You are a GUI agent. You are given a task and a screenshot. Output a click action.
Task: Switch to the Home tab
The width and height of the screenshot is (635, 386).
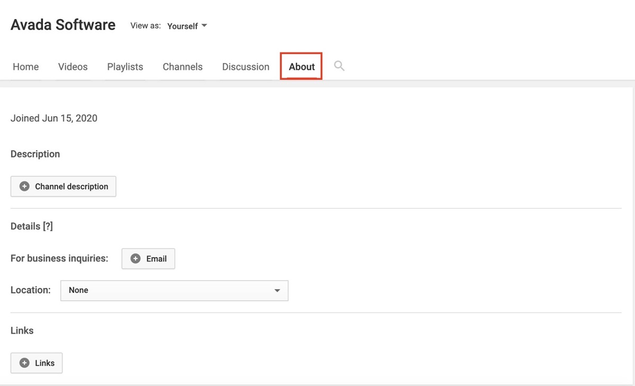point(26,67)
